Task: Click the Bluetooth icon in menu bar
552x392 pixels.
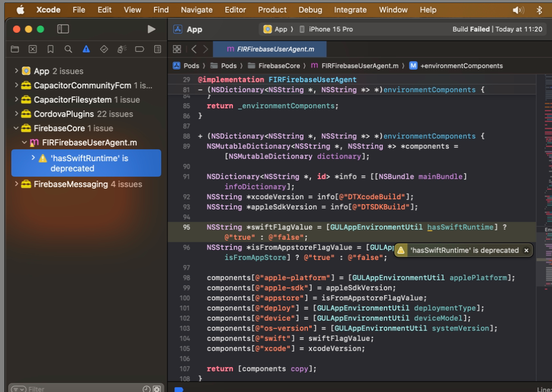Action: pos(539,10)
